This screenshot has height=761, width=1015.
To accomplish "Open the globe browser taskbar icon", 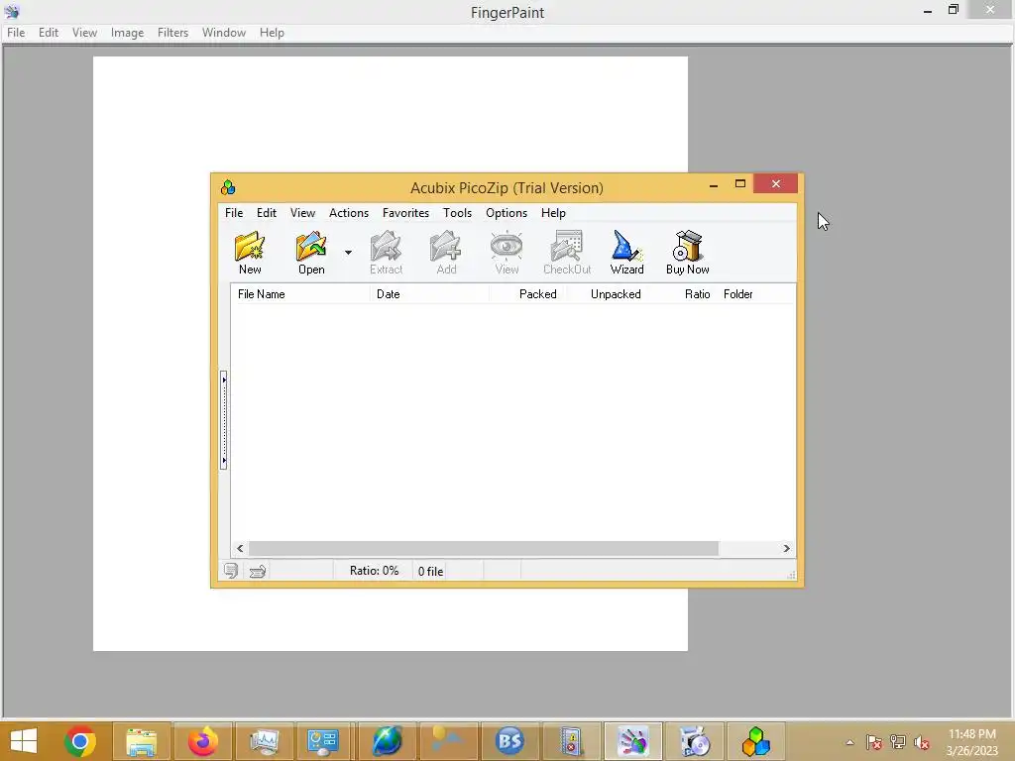I will [387, 741].
